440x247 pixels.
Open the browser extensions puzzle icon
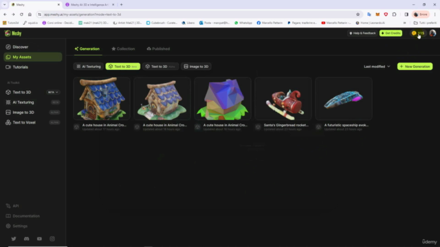coord(394,14)
